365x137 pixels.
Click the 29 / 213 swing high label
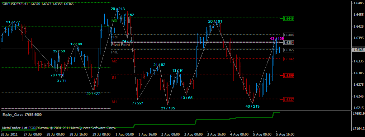118,9
